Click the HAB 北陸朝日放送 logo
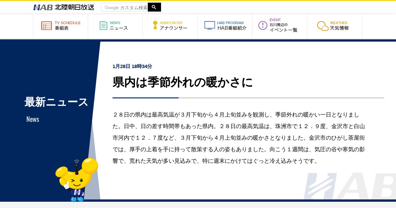 point(64,7)
